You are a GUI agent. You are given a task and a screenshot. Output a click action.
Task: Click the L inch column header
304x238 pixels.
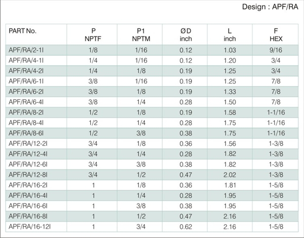[230, 35]
